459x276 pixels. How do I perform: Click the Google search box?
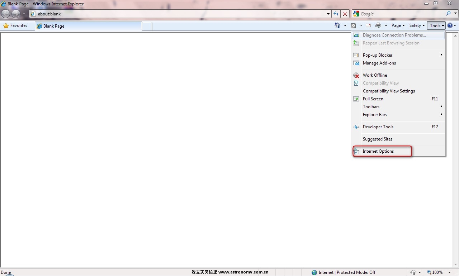[398, 14]
